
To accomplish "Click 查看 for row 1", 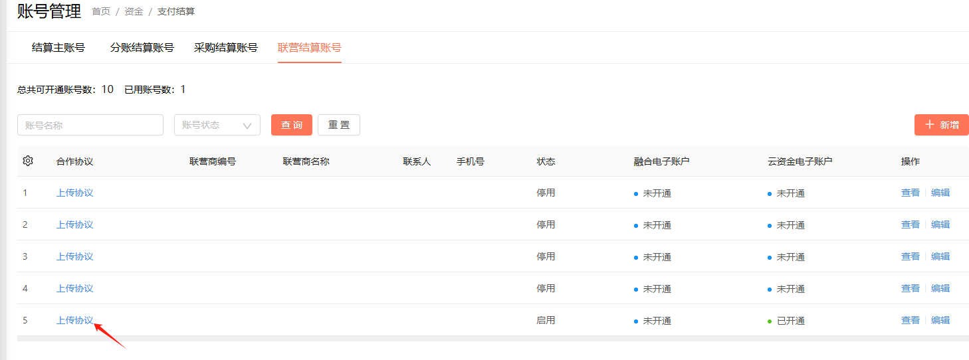I will (x=911, y=193).
